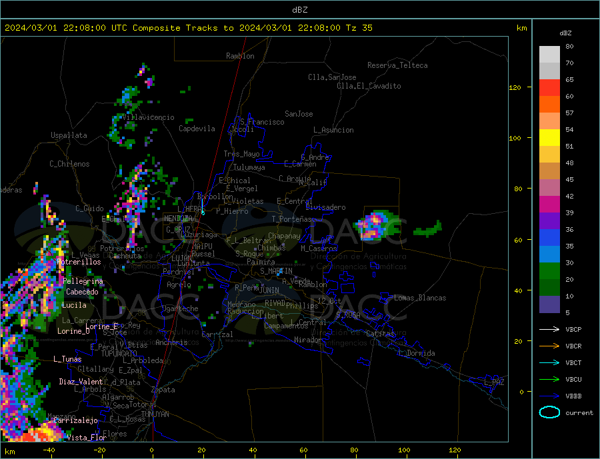The image size is (600, 459).
Task: Pick the light blue 35 dBZ color band
Action: (549, 254)
